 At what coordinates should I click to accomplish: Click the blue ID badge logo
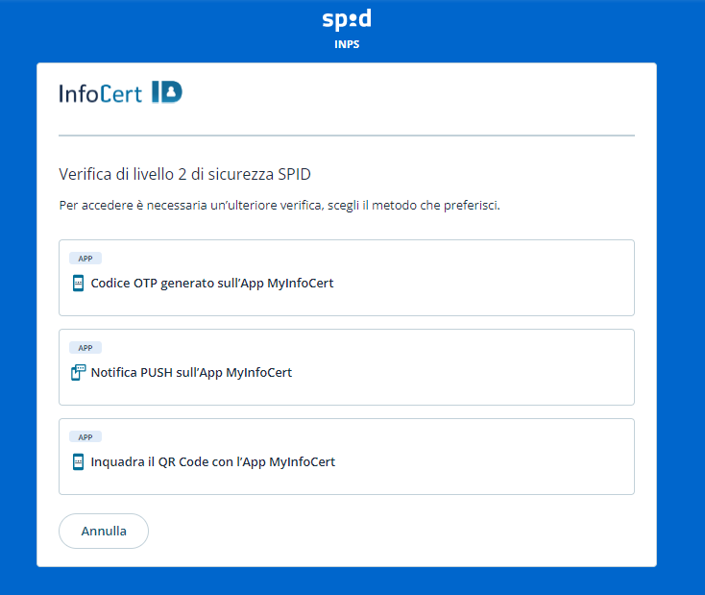166,92
